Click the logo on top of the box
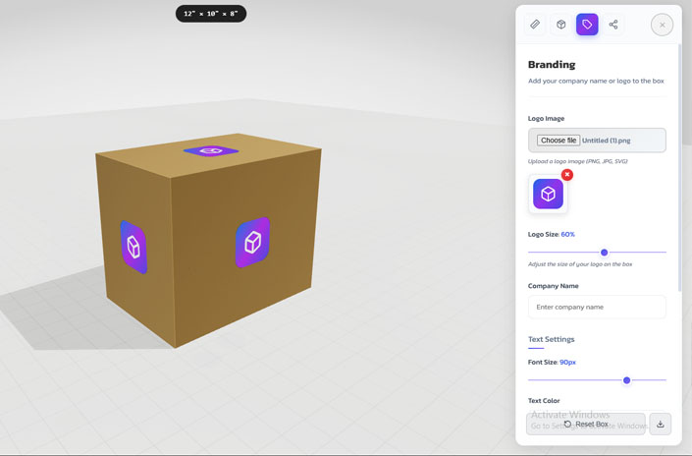 point(211,151)
